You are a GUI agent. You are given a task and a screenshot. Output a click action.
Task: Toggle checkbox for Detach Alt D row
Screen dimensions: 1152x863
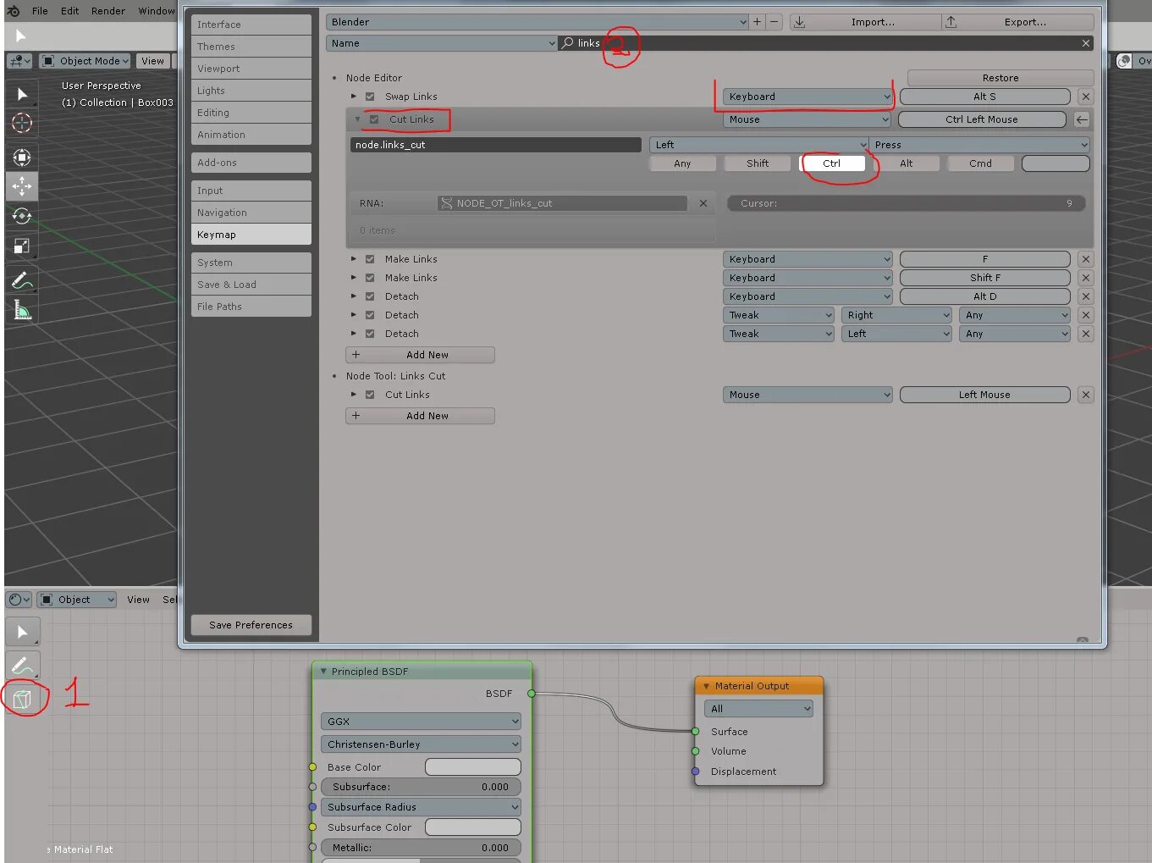coord(370,296)
